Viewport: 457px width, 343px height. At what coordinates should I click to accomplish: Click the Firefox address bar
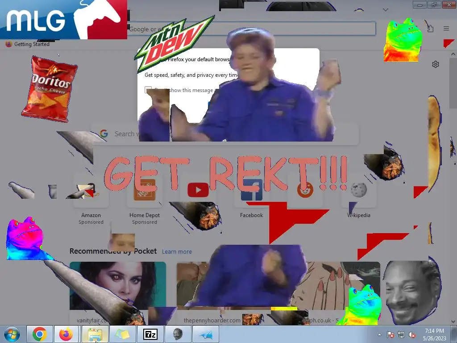point(251,29)
